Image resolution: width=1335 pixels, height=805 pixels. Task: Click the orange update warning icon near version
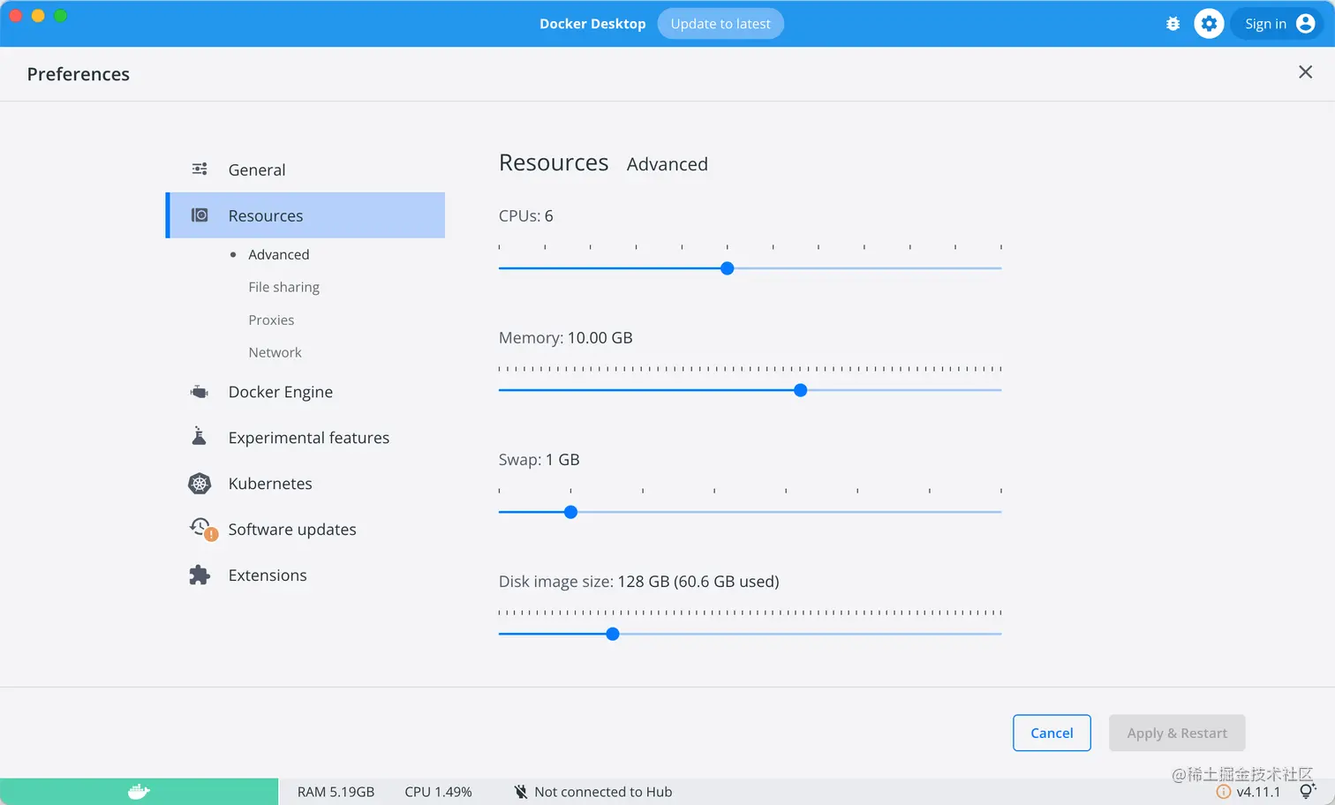(1224, 792)
